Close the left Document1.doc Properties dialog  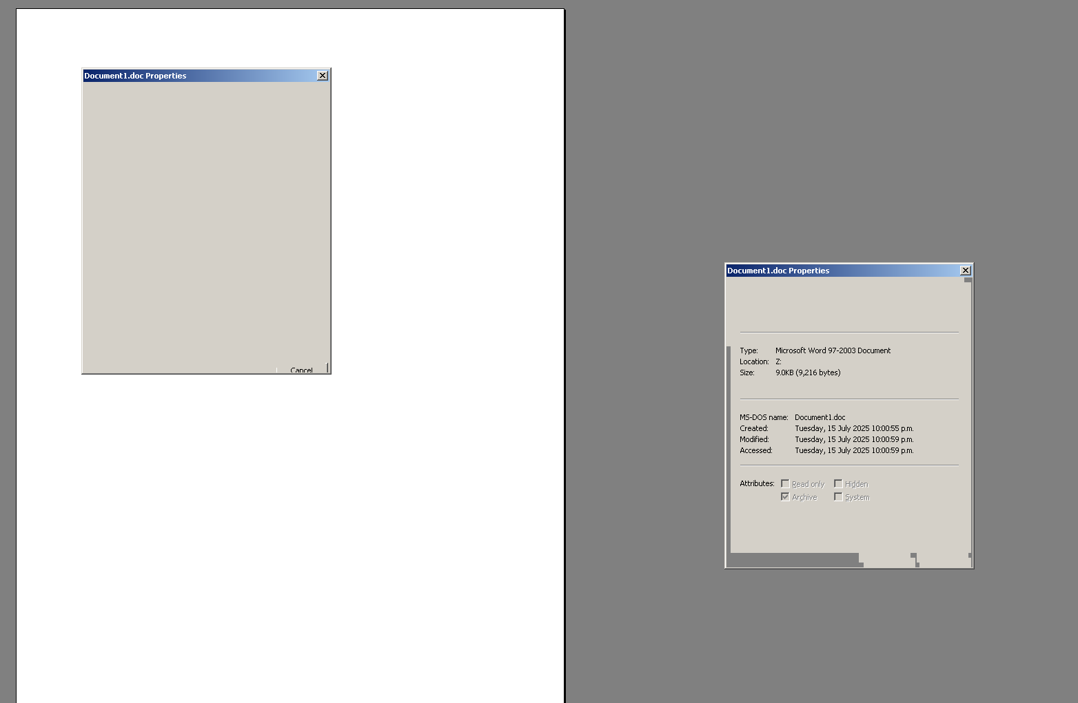[322, 76]
